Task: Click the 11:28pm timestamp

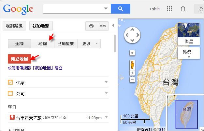Action: (x=94, y=118)
